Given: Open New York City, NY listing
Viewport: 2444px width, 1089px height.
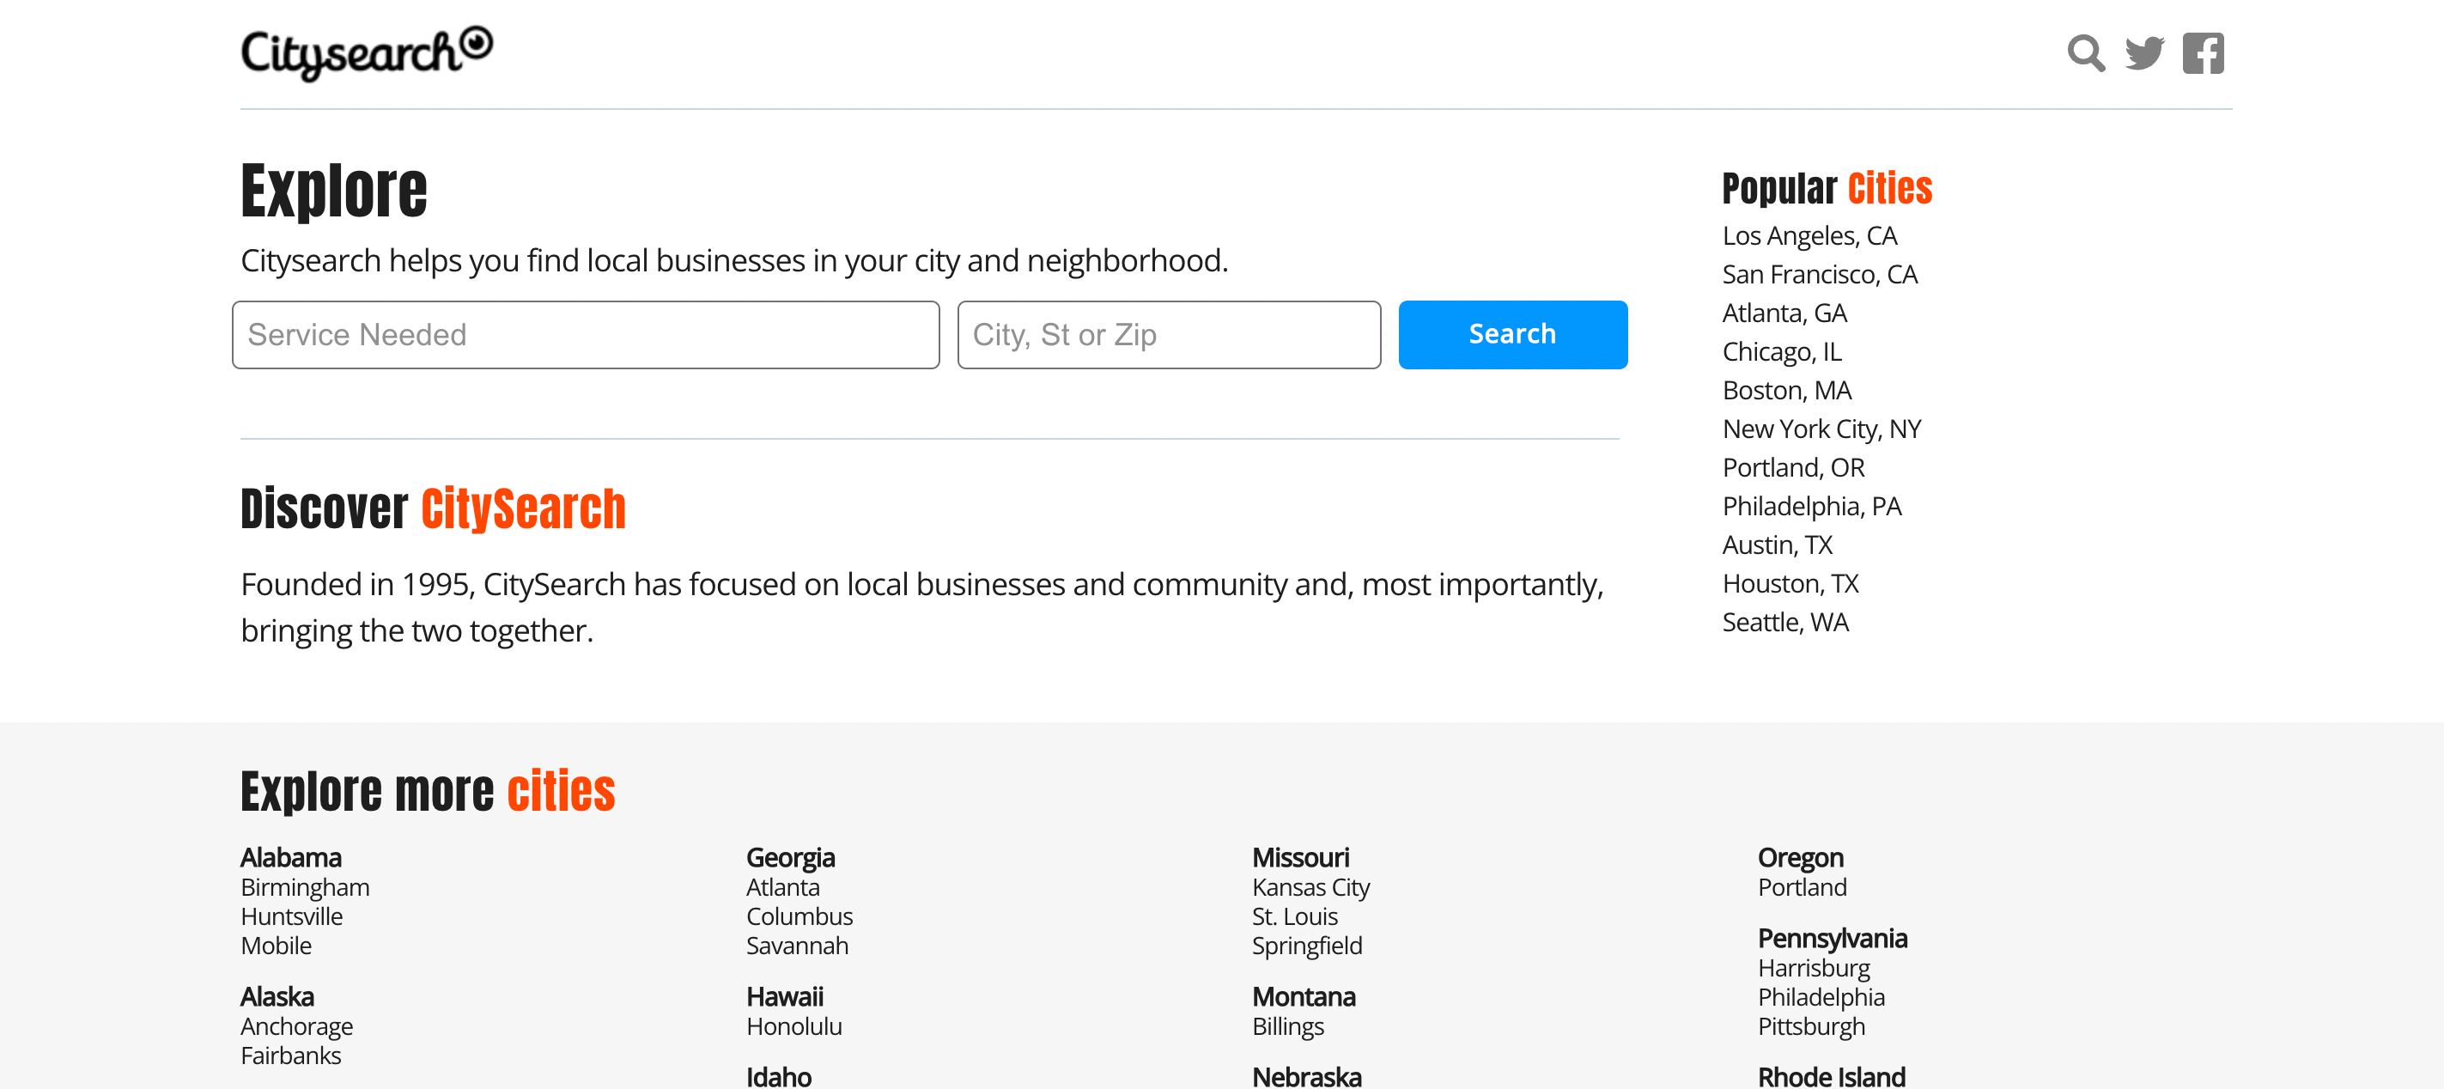Looking at the screenshot, I should pos(1821,429).
